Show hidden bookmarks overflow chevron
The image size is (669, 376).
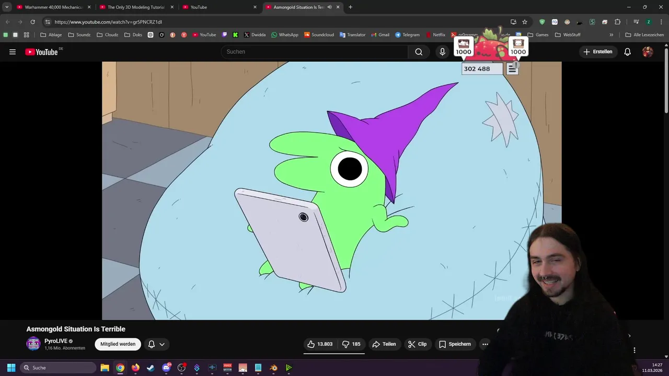point(611,35)
